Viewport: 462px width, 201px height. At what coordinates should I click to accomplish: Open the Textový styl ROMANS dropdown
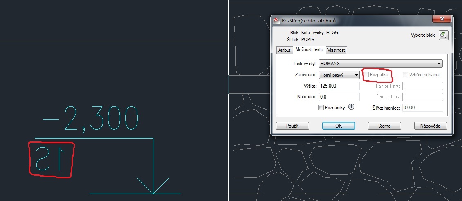(380, 64)
